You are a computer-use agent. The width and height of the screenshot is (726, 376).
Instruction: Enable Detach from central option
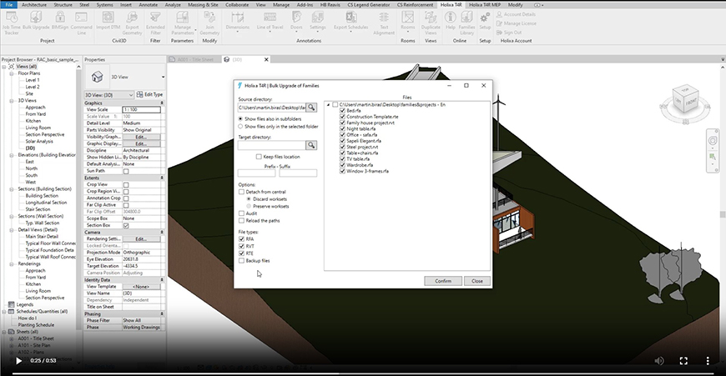point(241,192)
